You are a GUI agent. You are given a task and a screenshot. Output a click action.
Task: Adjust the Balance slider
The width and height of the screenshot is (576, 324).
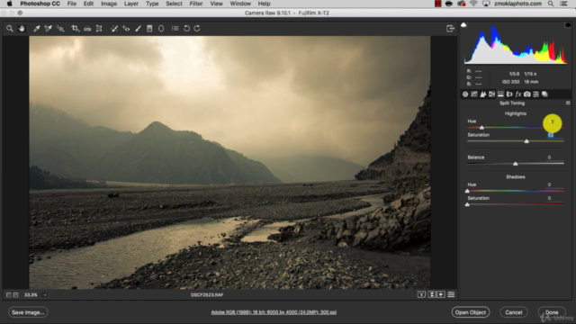click(516, 164)
